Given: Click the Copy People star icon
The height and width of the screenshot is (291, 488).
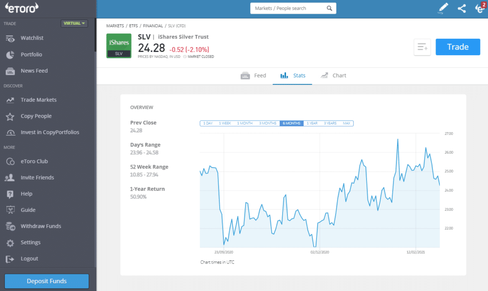Looking at the screenshot, I should click(x=10, y=116).
